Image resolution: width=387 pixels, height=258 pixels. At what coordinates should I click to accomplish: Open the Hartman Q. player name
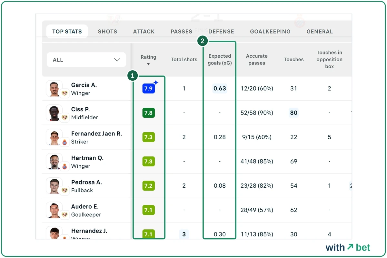coord(87,158)
